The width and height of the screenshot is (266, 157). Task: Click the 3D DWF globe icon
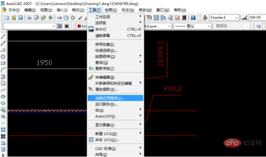point(50,17)
